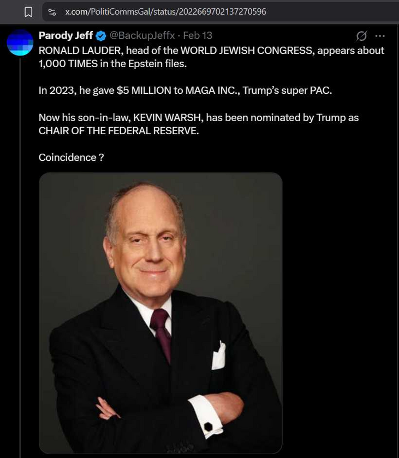Click the white pocket square in photo
Screen dimensions: 399x458
[x=219, y=355]
